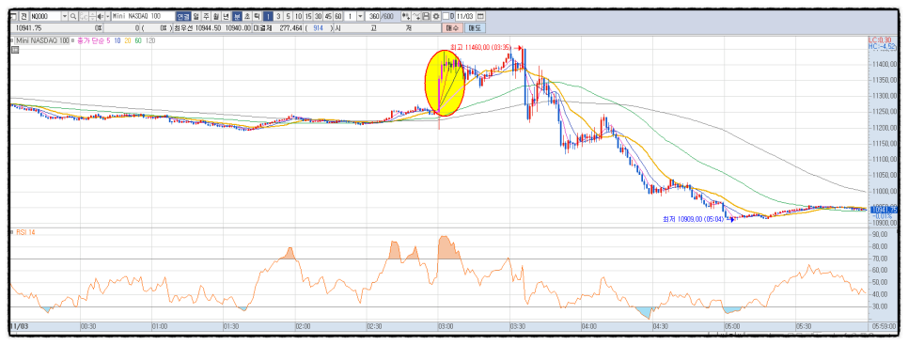The image size is (908, 345).
Task: Click the blue current price tag on the right axis
Action: (x=884, y=210)
